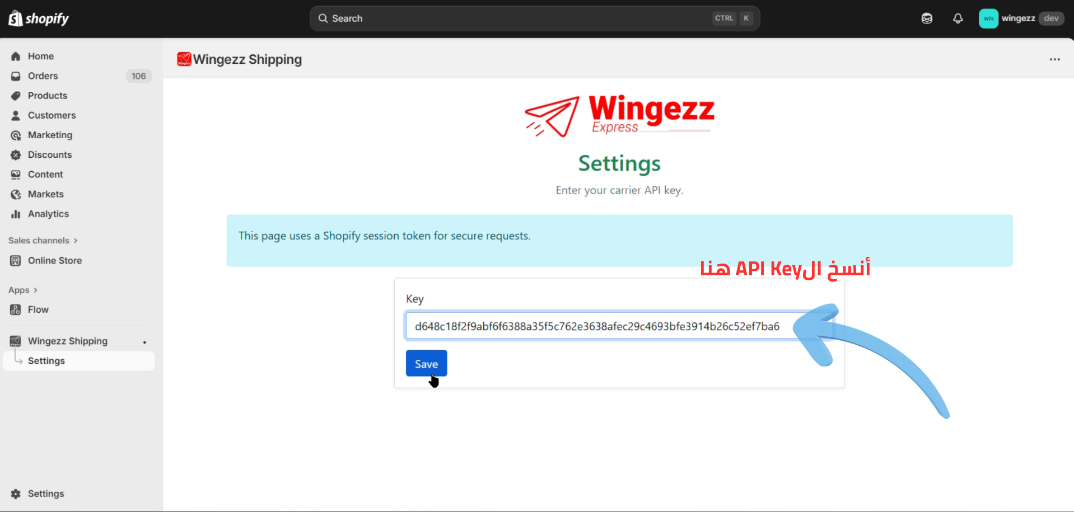Open Orders via its inbox icon
Viewport: 1074px width, 512px height.
[16, 76]
